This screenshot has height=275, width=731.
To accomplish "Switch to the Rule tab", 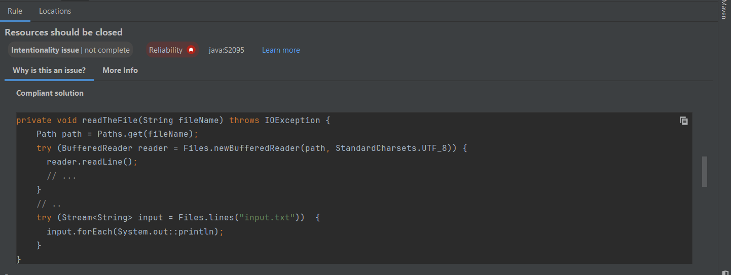I will tap(15, 11).
